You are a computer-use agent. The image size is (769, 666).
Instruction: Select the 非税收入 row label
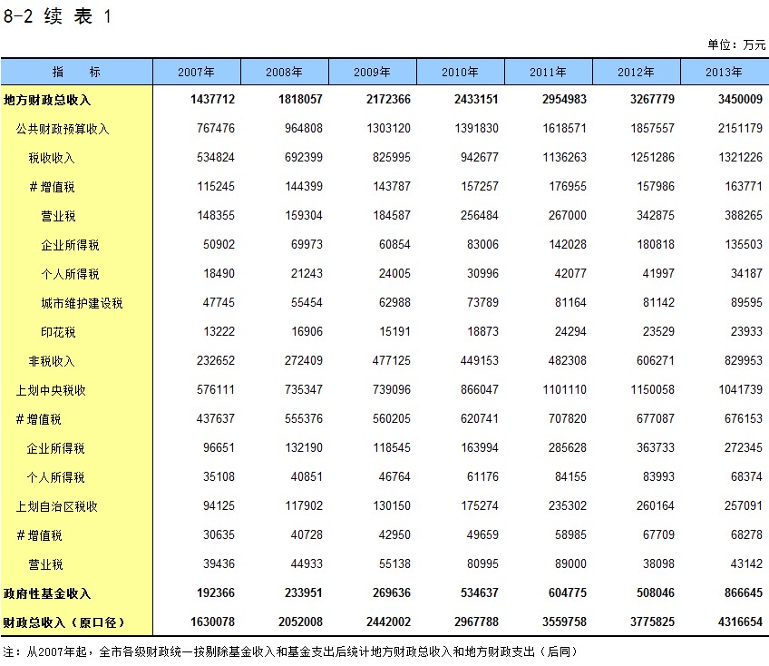[52, 361]
